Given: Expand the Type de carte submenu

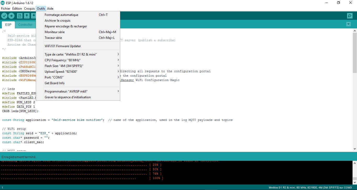Looking at the screenshot, I should 78,54.
